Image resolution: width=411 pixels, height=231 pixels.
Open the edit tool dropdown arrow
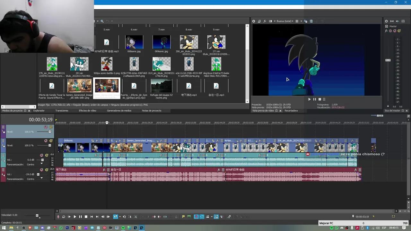pos(120,217)
